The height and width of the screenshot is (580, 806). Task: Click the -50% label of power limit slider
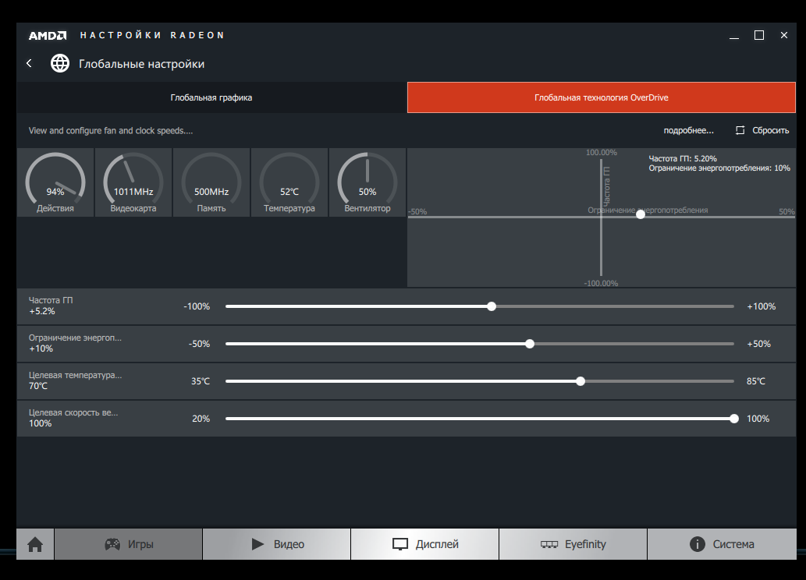200,345
